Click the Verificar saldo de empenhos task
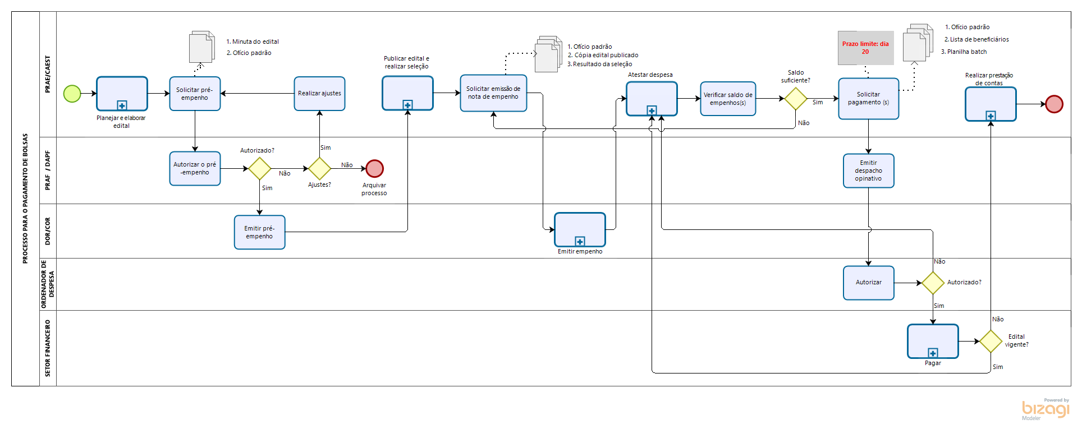This screenshot has width=1082, height=438. click(728, 99)
